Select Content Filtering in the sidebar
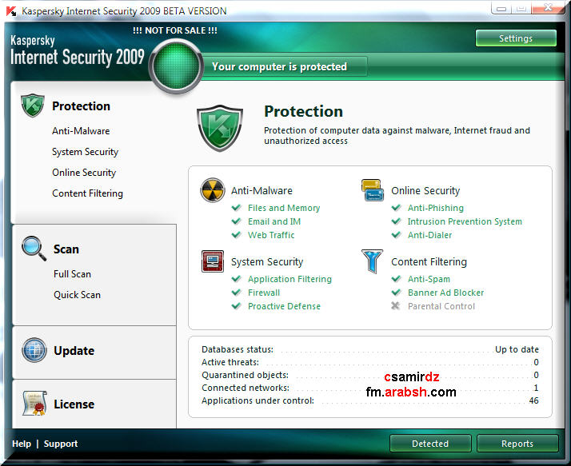Image resolution: width=571 pixels, height=466 pixels. [x=87, y=193]
